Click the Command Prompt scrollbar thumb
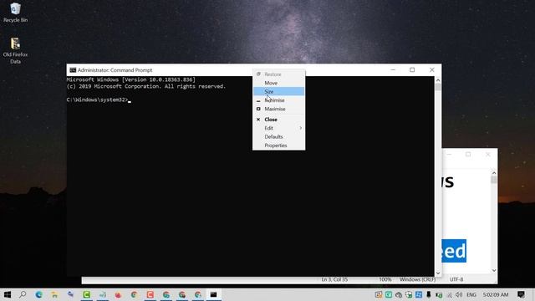 pos(438,87)
